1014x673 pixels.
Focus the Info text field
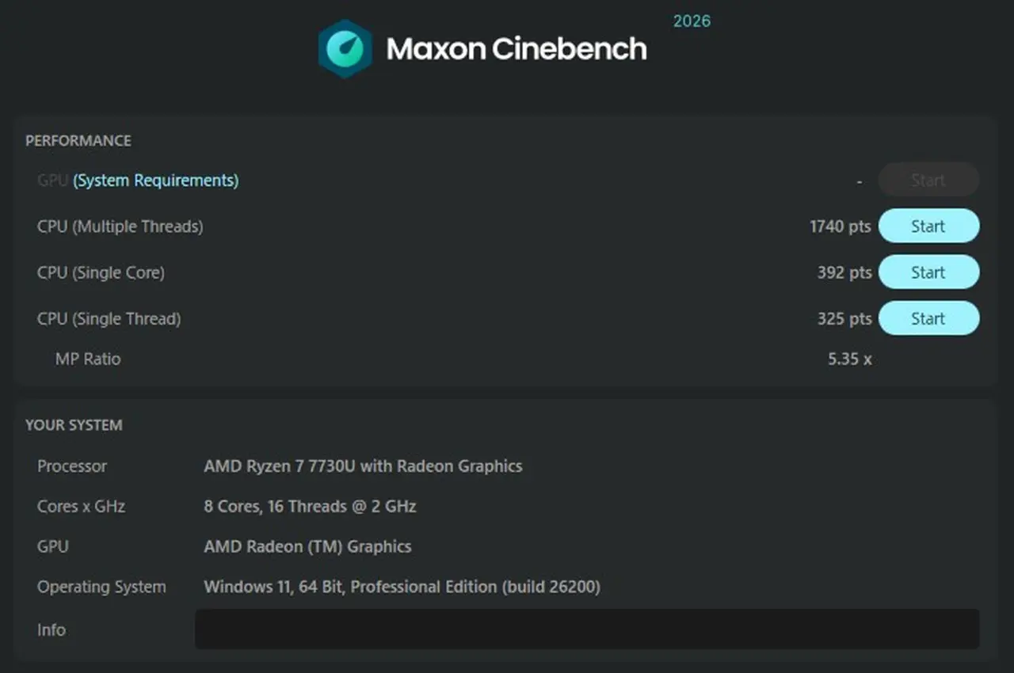pos(586,629)
